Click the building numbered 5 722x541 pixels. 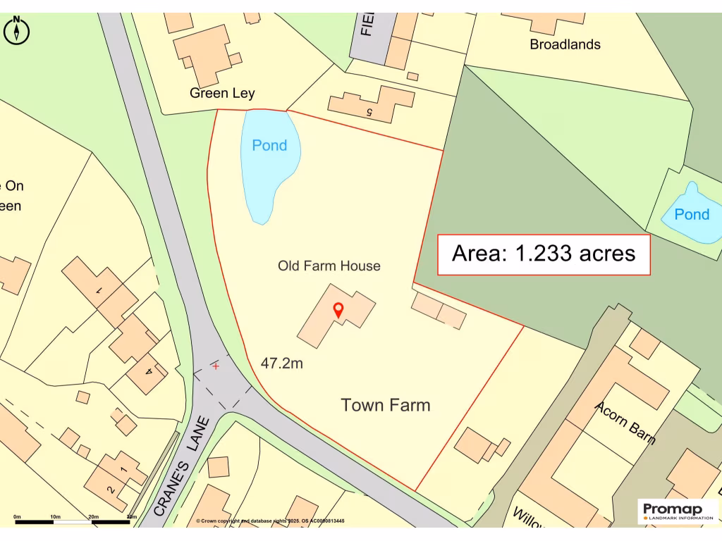[370, 105]
